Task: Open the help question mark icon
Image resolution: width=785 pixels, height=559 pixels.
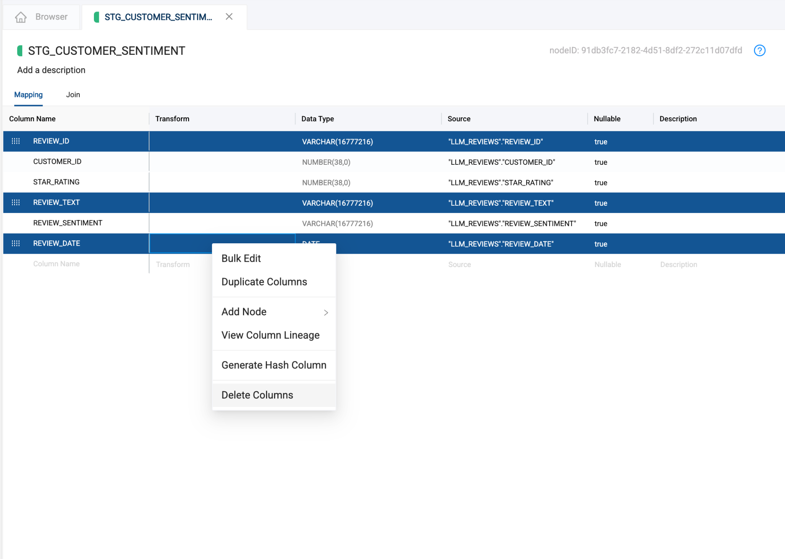Action: 759,51
